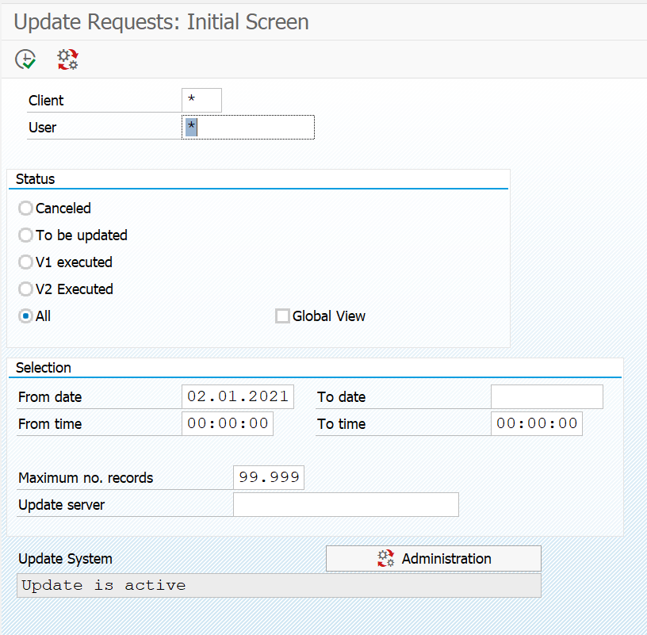
Task: Click the Administration button
Action: point(433,559)
